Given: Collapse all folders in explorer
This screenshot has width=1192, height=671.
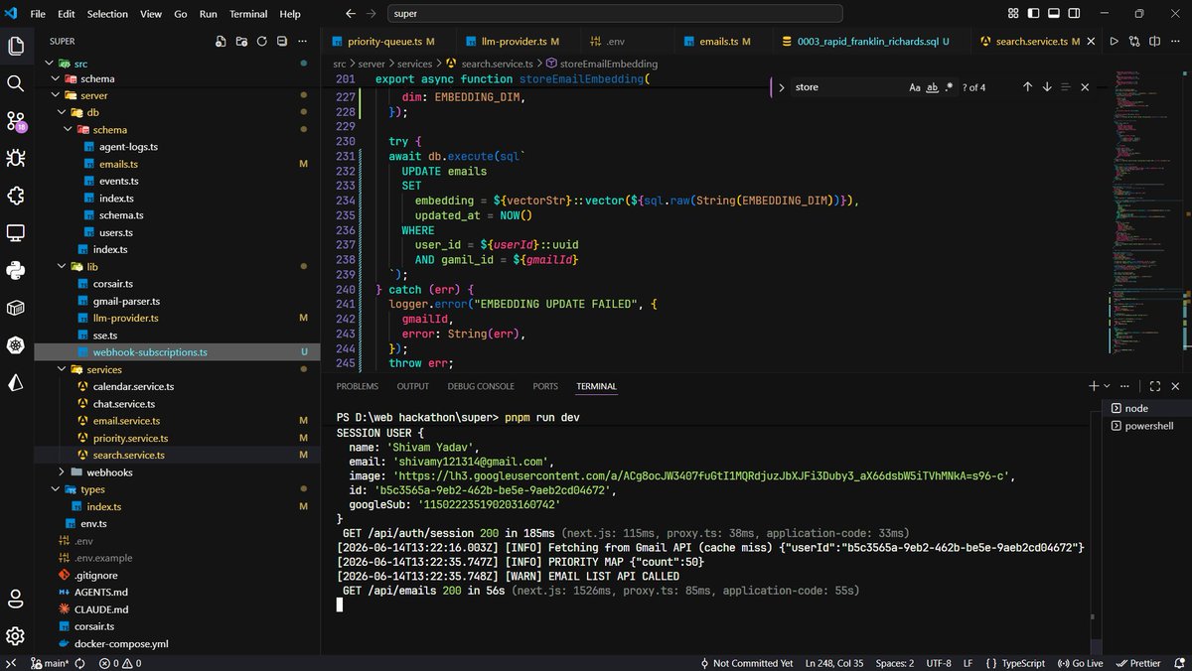Looking at the screenshot, I should (282, 42).
